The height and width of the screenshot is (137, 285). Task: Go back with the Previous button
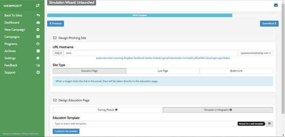pos(56,24)
